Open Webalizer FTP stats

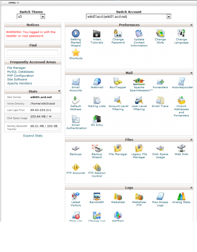click(x=139, y=199)
